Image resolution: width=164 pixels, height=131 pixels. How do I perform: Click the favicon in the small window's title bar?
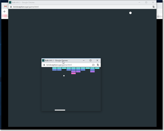point(43,61)
